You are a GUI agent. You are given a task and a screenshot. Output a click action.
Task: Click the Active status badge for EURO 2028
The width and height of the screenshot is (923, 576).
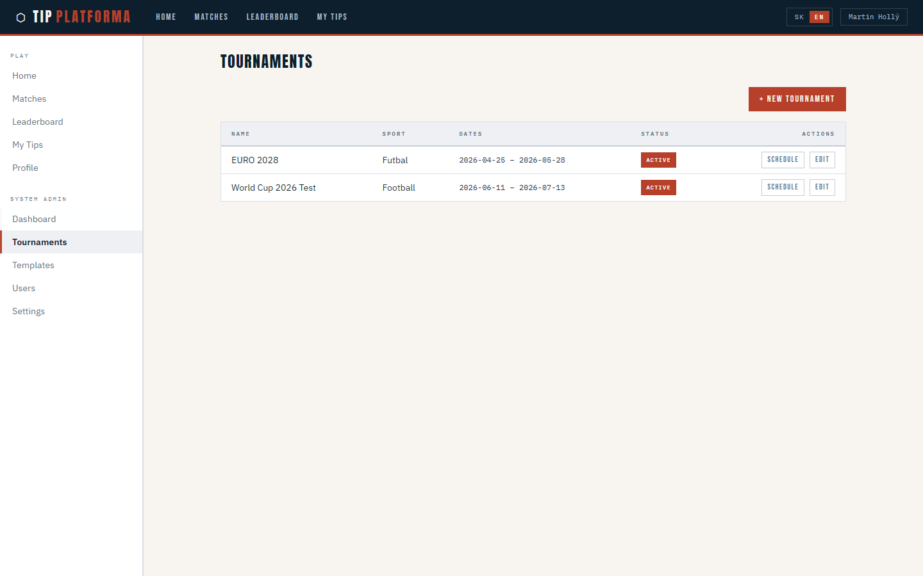658,160
